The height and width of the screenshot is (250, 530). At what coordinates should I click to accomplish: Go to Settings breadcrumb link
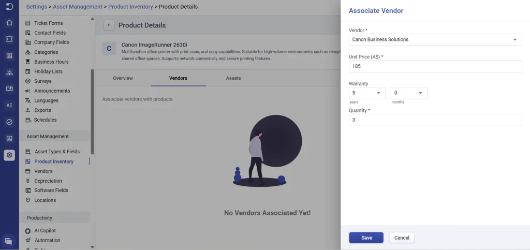(x=37, y=6)
